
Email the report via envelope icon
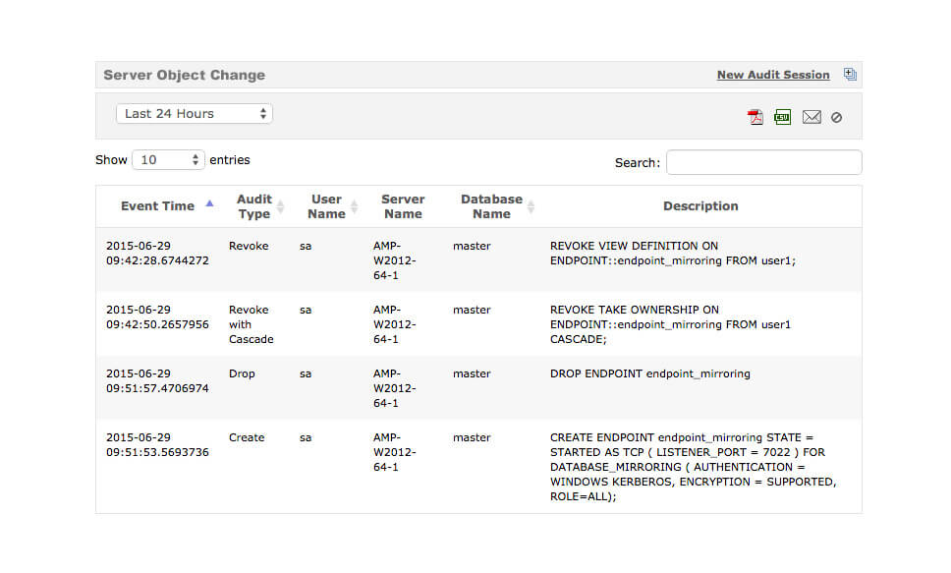[811, 117]
